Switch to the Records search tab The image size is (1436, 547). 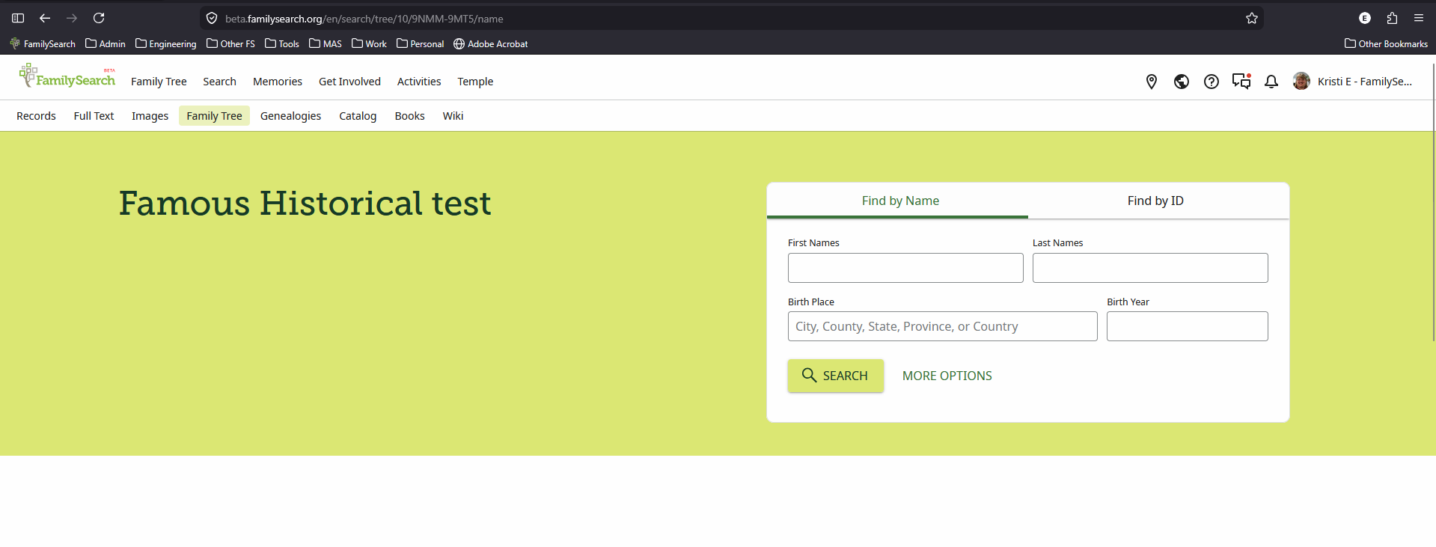tap(36, 116)
